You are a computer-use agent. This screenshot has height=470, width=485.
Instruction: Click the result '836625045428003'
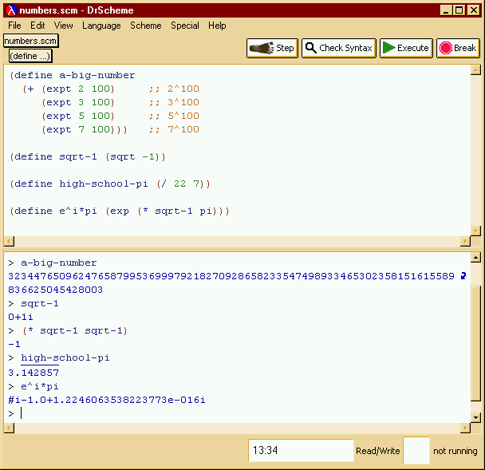[x=55, y=290]
